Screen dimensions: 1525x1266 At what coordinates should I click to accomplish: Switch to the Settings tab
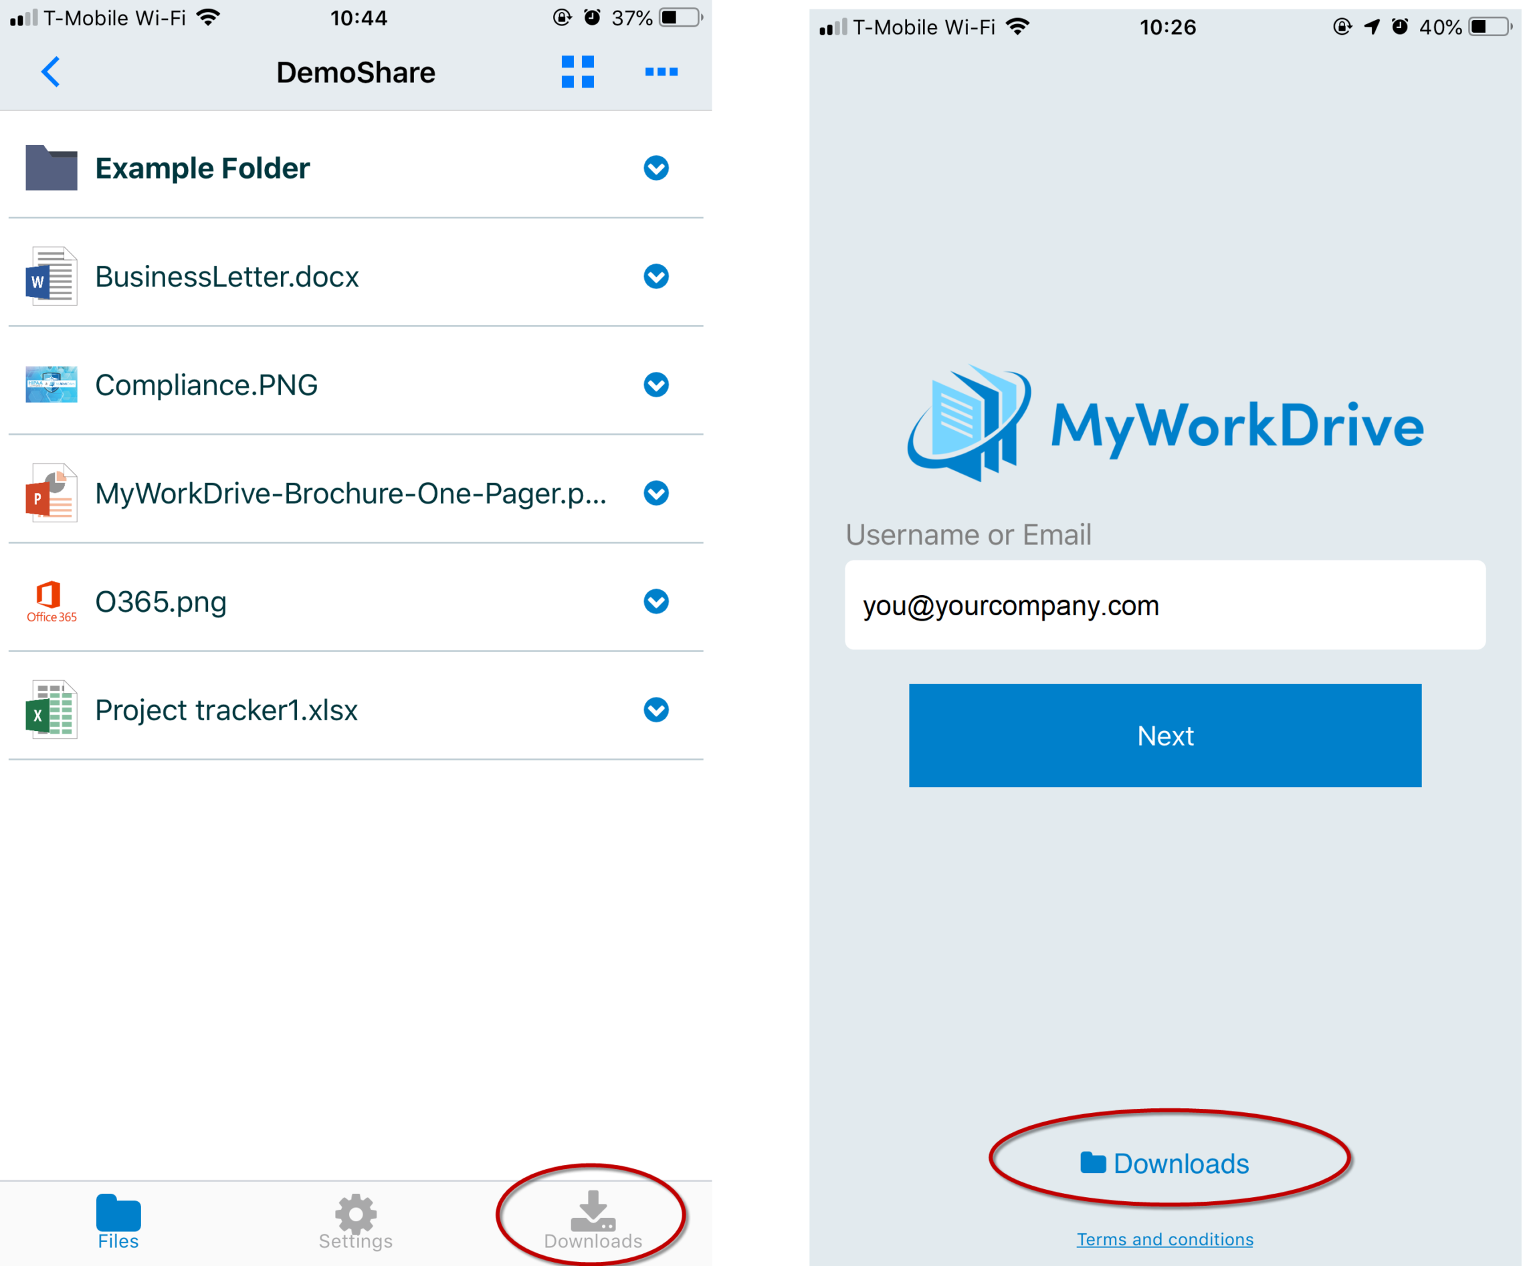point(355,1221)
